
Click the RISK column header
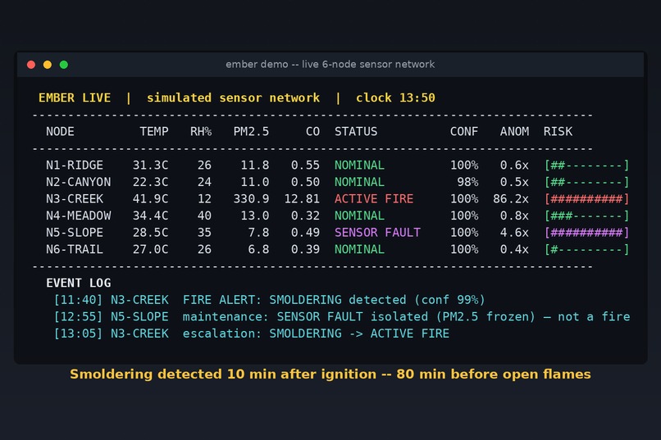pyautogui.click(x=558, y=131)
